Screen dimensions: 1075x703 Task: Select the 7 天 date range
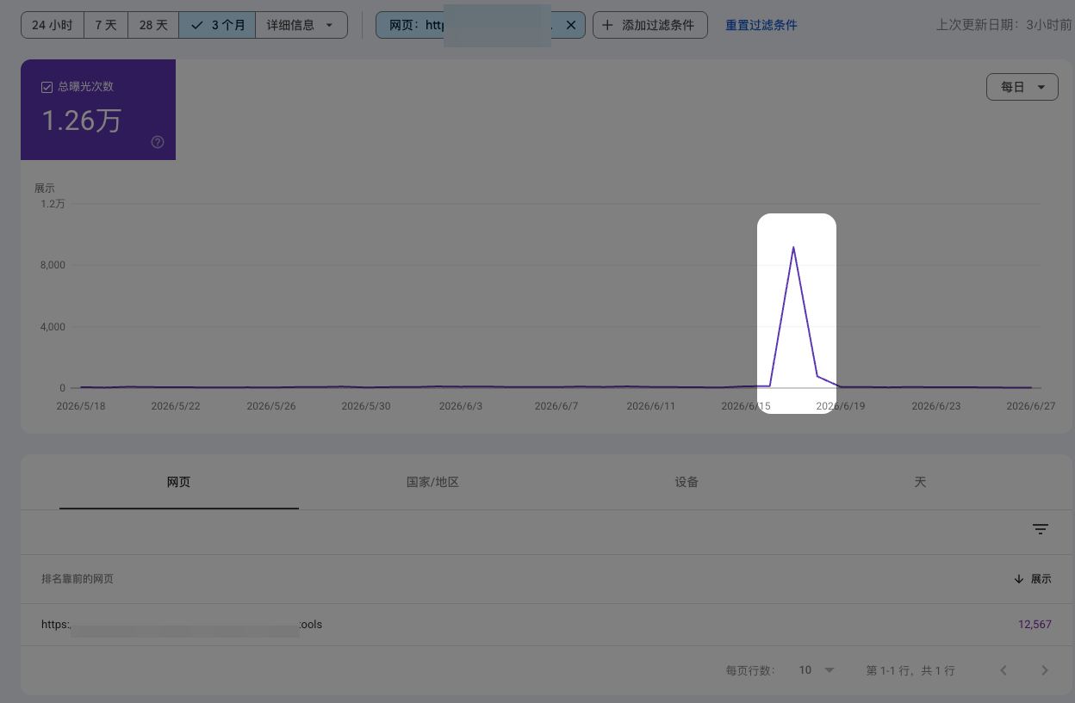[106, 25]
